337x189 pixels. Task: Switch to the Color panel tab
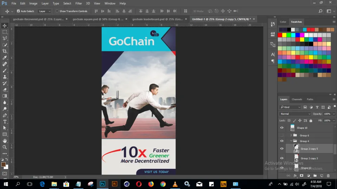283,22
